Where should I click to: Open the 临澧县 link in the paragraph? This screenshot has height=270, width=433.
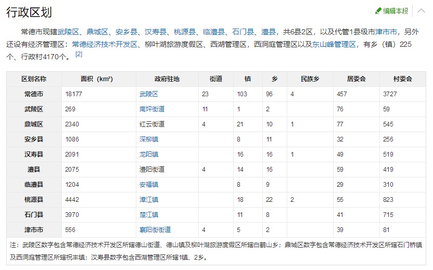(x=214, y=32)
